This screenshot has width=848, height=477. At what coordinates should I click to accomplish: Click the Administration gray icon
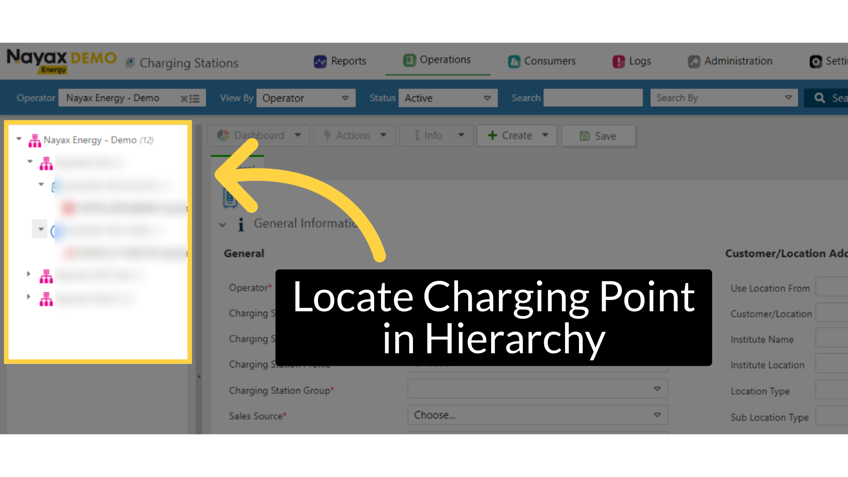pyautogui.click(x=694, y=61)
